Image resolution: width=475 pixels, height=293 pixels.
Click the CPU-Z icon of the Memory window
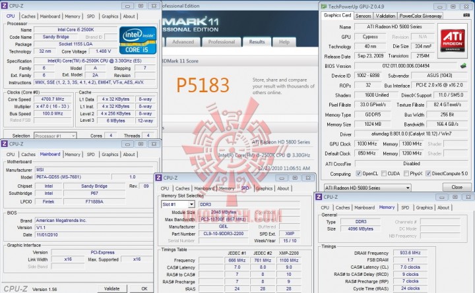tap(319, 197)
